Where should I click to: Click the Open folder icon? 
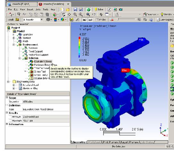coord(68,10)
